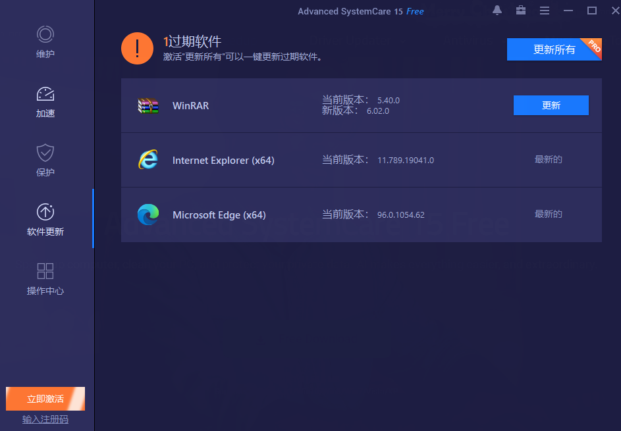Open the 输入注册码 enter license link
This screenshot has height=431, width=621.
point(45,419)
